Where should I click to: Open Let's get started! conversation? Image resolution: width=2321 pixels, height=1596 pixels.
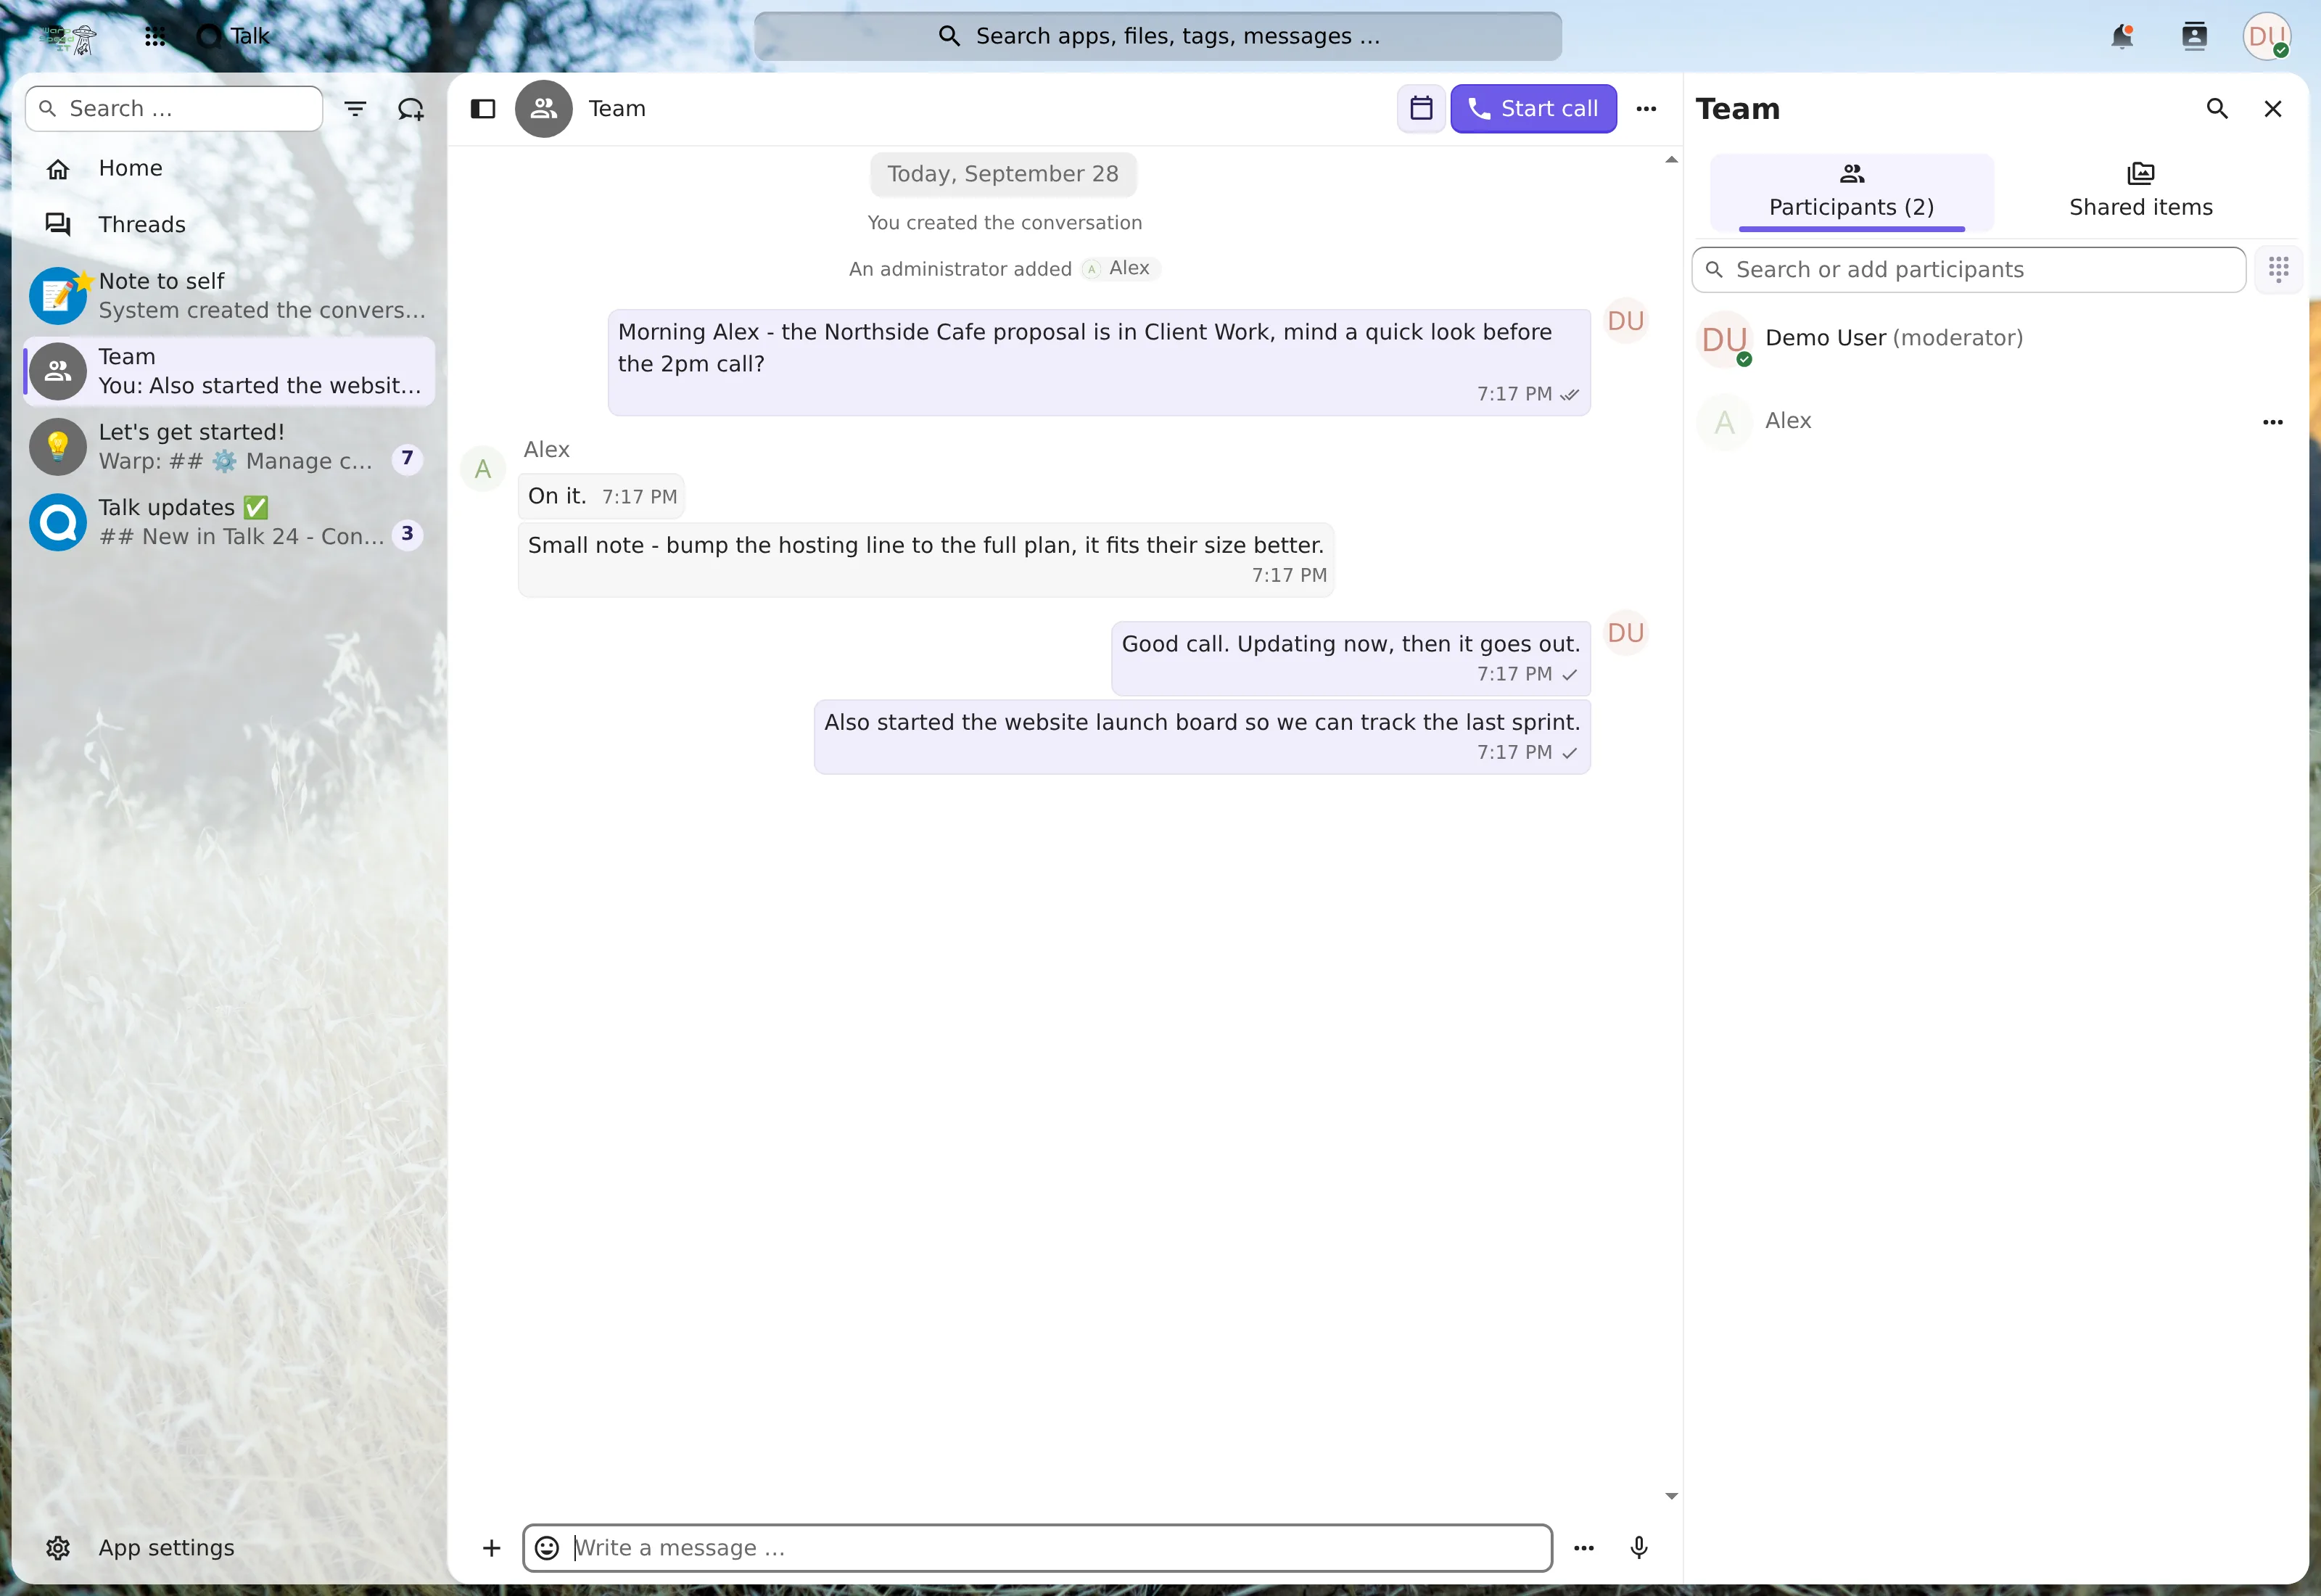click(x=230, y=447)
